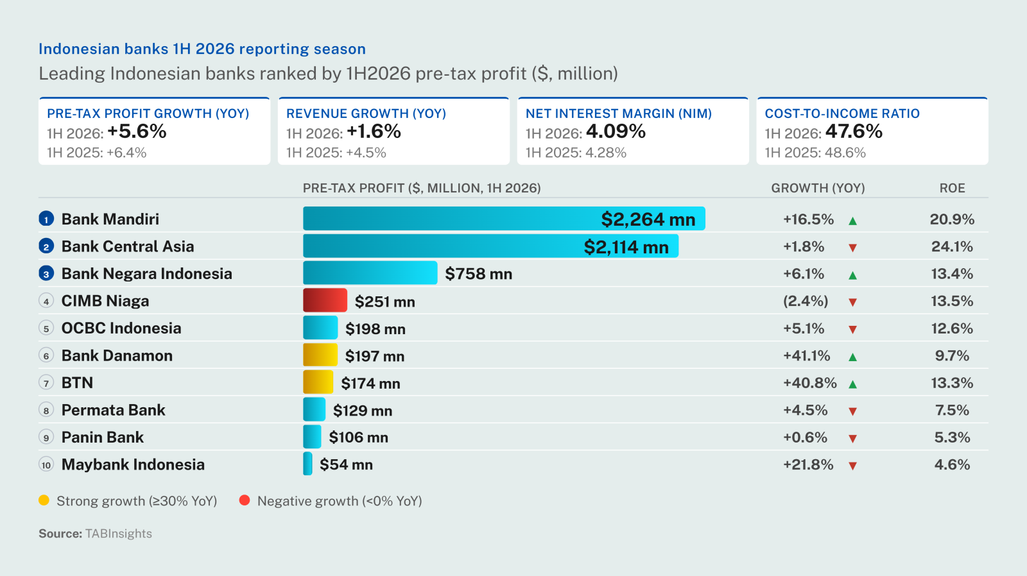
Task: Click the rank 3 badge beside Bank Negara Indonesia
Action: coord(46,274)
